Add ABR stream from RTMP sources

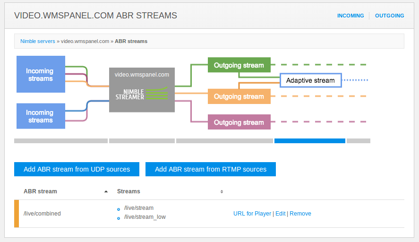[x=211, y=169]
